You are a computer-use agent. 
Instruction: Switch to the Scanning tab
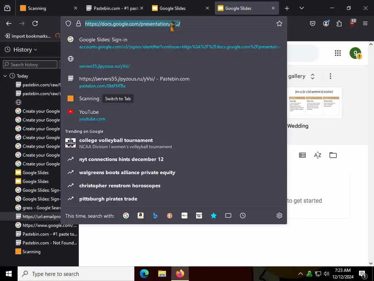pos(49,8)
